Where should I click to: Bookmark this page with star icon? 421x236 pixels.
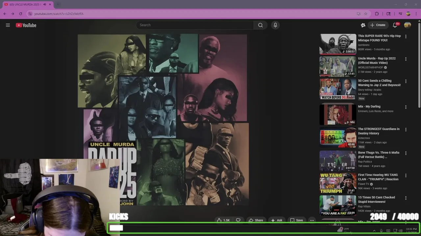tap(366, 14)
